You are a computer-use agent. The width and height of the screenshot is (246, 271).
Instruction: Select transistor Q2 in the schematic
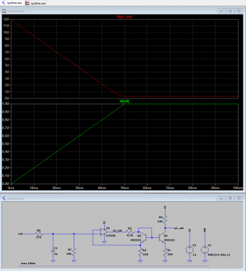point(143,238)
